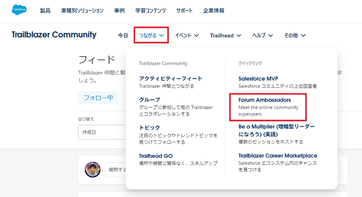Open the 学習コンテンツ menu
362x197 pixels.
151,11
